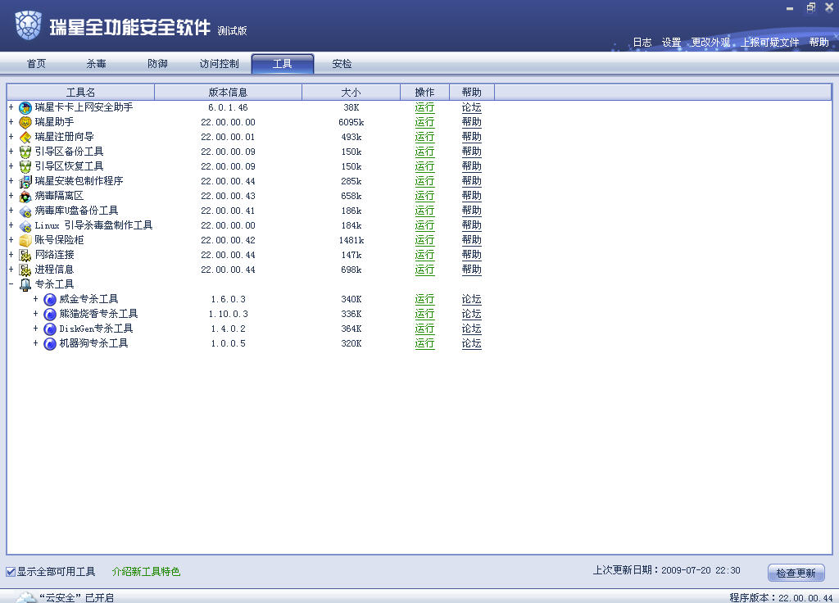Screen dimensions: 839x603
Task: Click the cloud security status icon
Action: click(25, 597)
